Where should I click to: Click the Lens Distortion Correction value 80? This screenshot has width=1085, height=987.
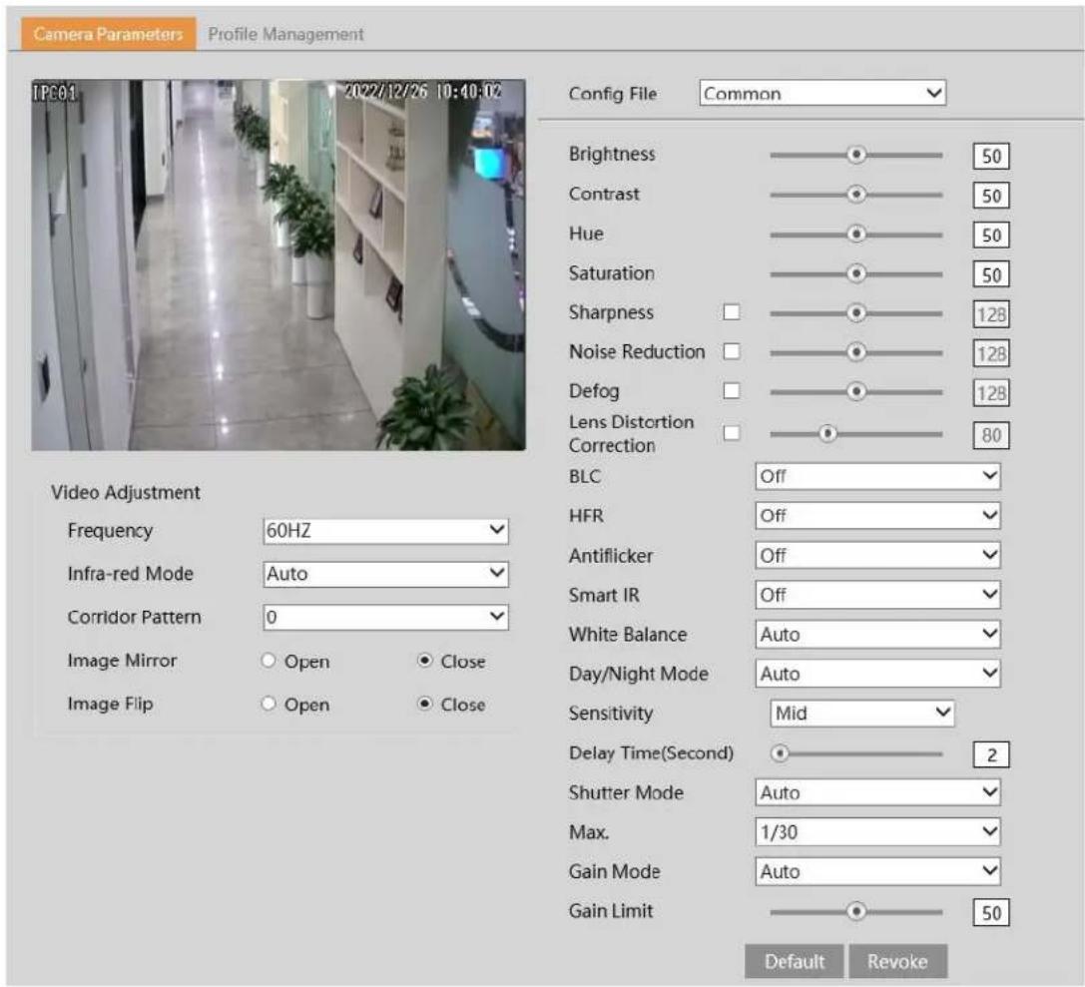pyautogui.click(x=991, y=435)
